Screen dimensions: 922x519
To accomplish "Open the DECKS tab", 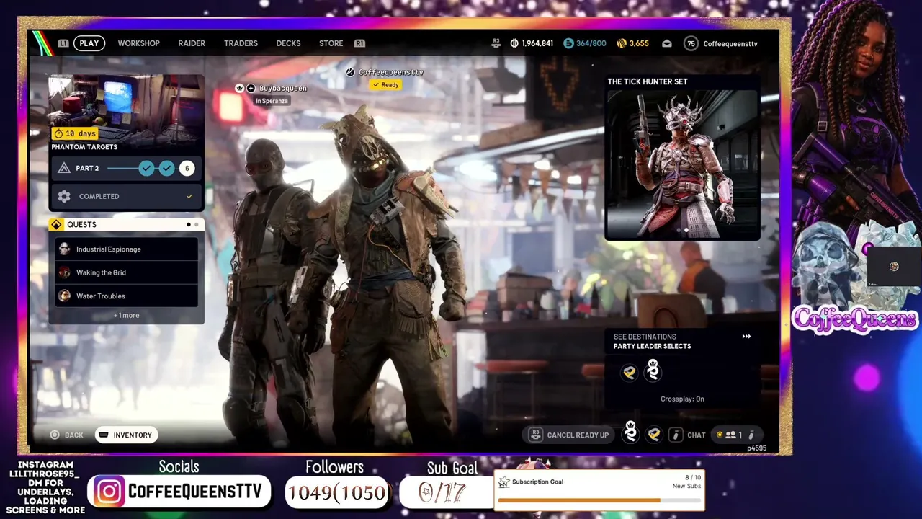I will click(x=288, y=43).
